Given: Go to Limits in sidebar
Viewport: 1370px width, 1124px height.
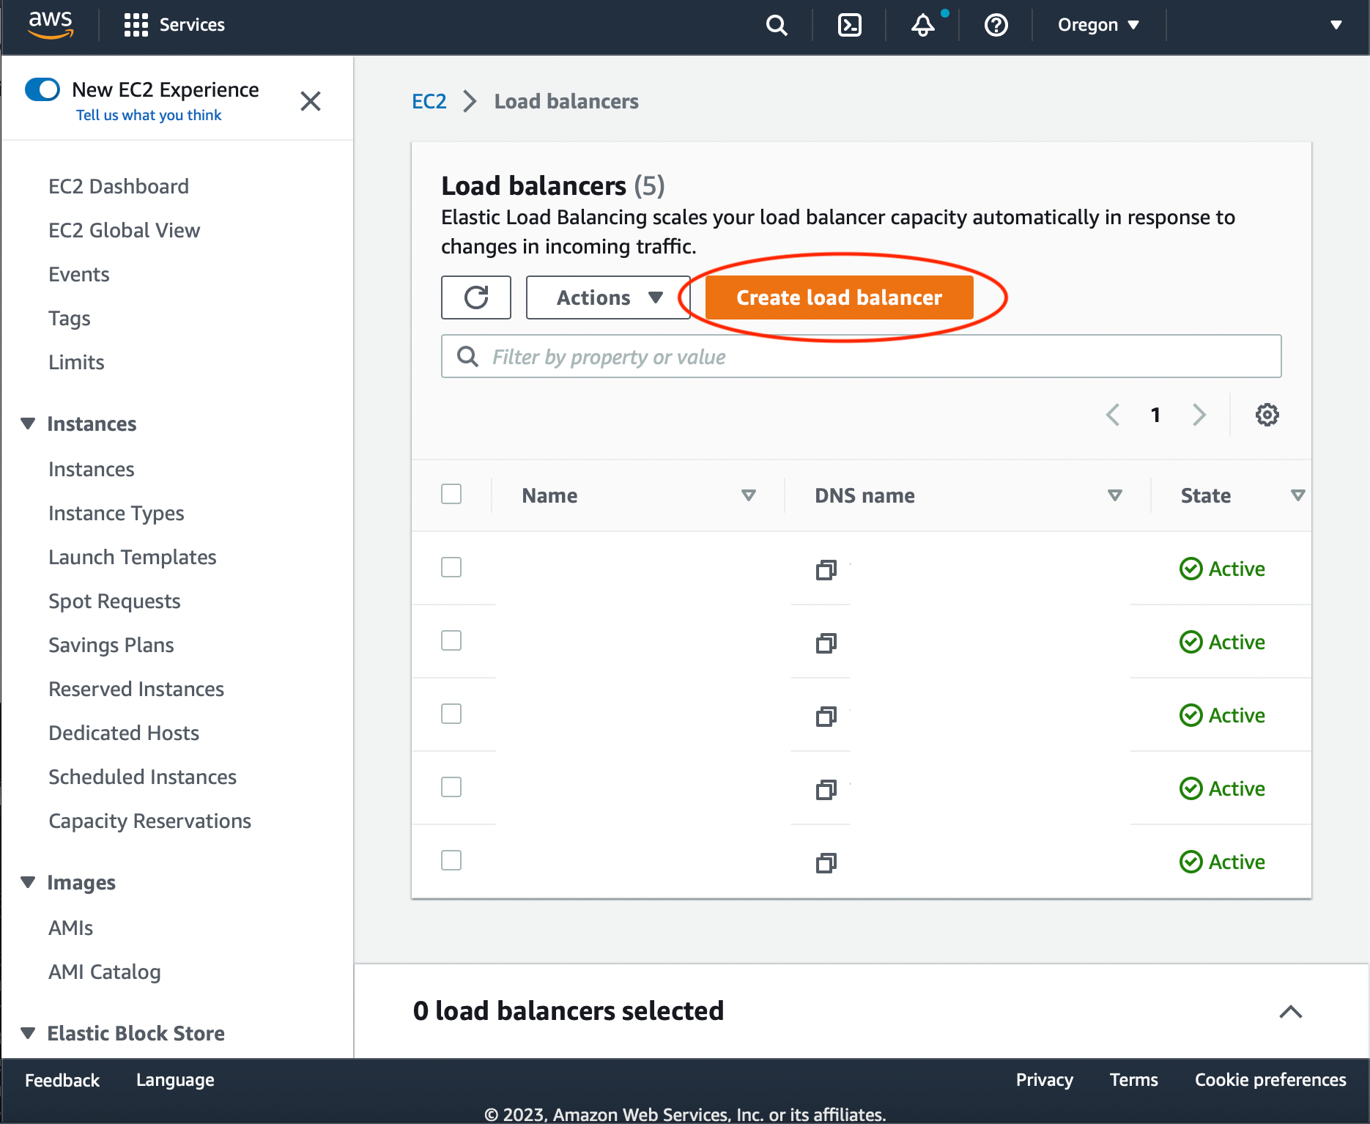Looking at the screenshot, I should [x=76, y=362].
